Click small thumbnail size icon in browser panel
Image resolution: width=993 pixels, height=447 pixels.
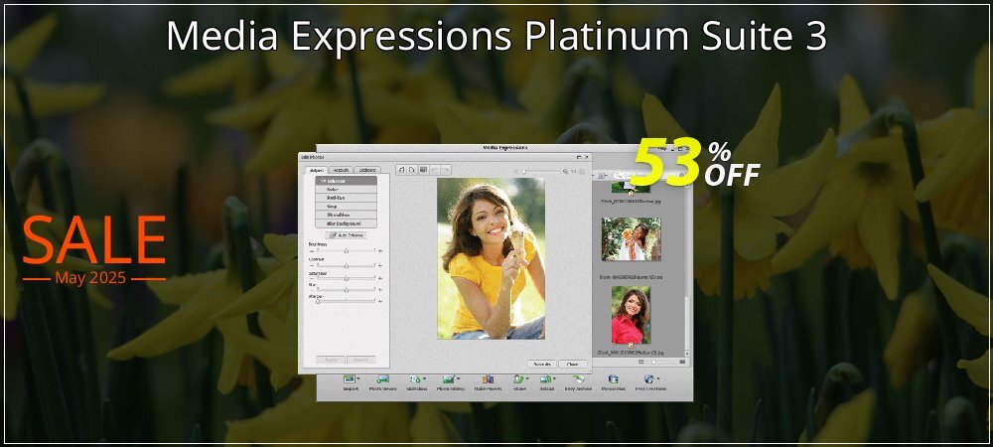pyautogui.click(x=640, y=362)
